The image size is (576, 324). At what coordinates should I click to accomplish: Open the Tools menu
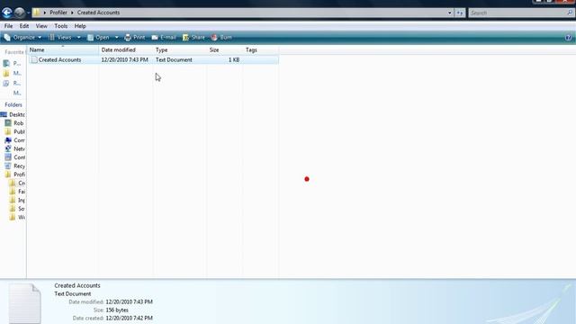click(61, 26)
